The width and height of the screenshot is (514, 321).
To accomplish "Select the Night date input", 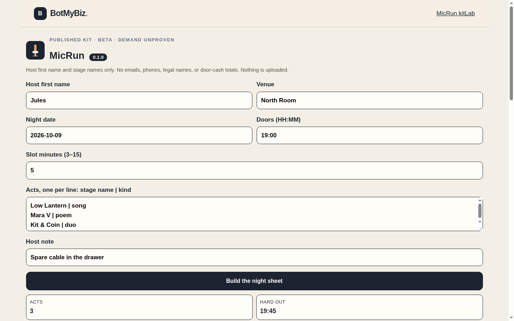I will tap(139, 136).
